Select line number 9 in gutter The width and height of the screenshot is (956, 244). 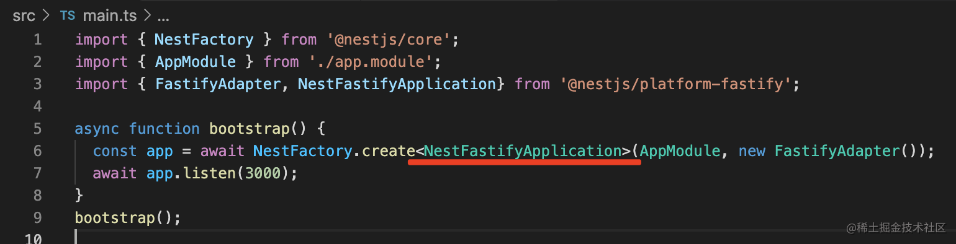pyautogui.click(x=37, y=218)
